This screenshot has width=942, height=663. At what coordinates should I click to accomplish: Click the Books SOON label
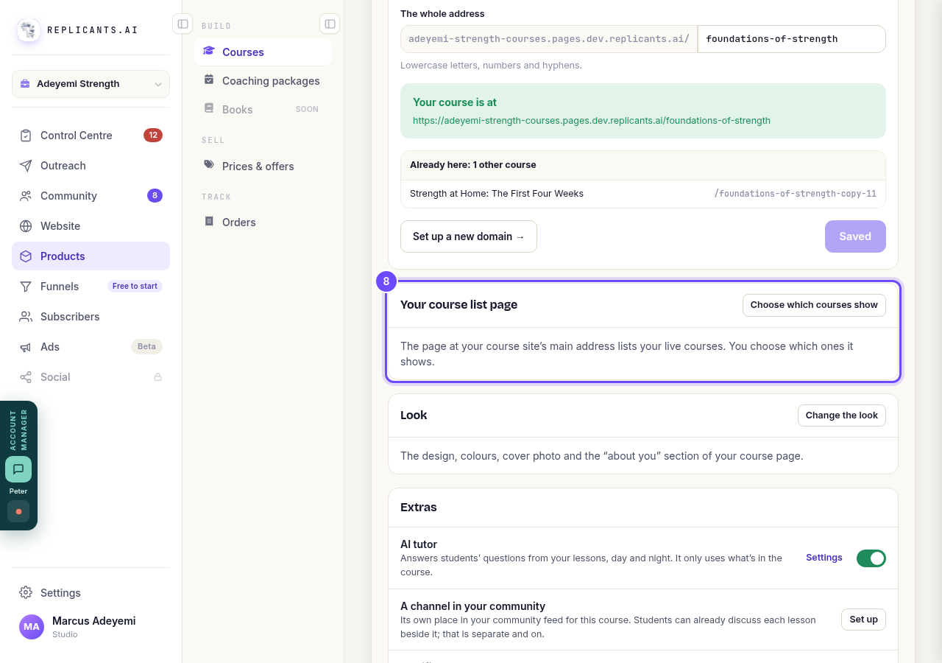(x=307, y=109)
